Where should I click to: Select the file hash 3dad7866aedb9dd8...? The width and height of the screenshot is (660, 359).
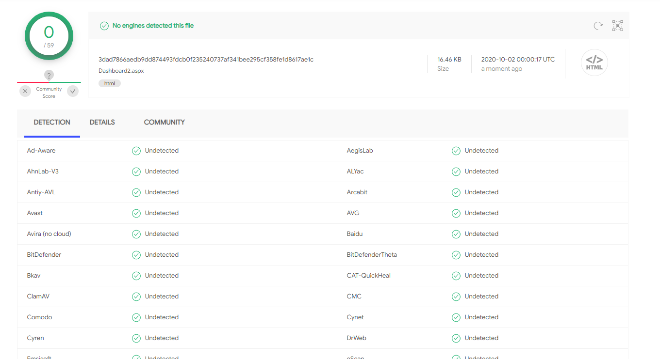point(206,60)
